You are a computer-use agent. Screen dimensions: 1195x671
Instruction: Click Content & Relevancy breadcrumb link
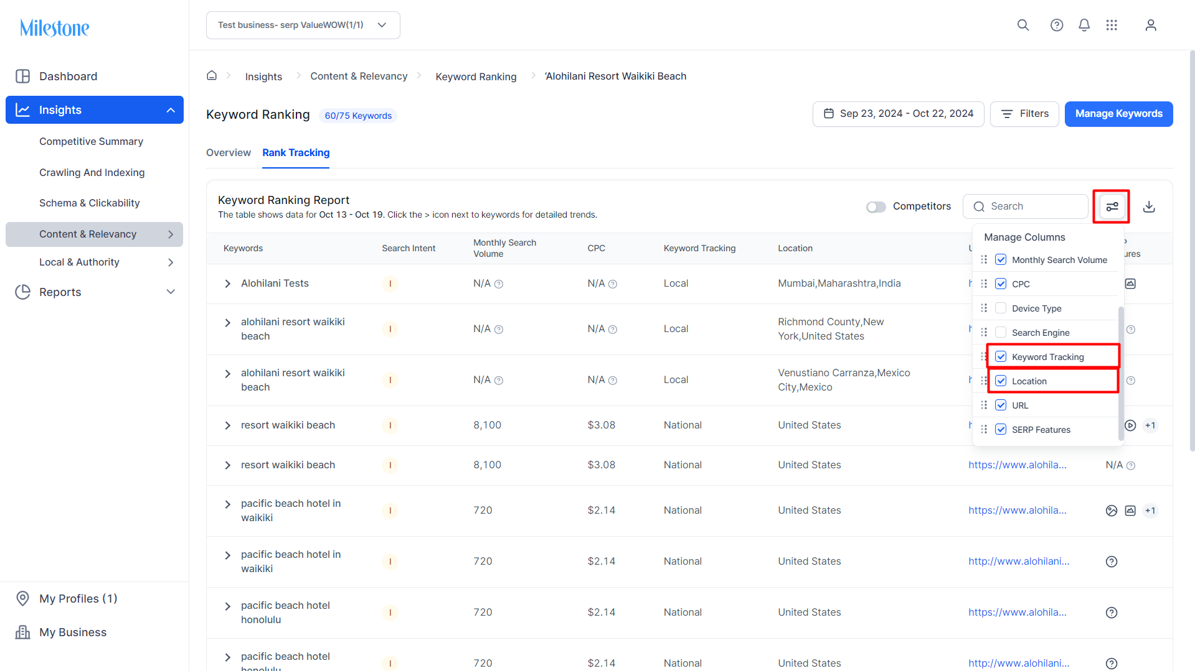coord(359,76)
